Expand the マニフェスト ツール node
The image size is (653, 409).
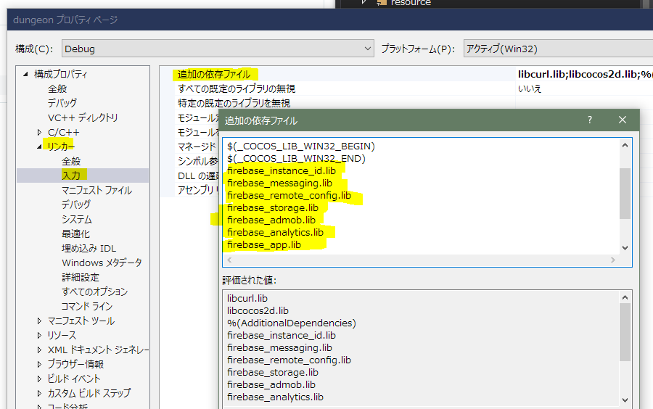click(x=40, y=321)
